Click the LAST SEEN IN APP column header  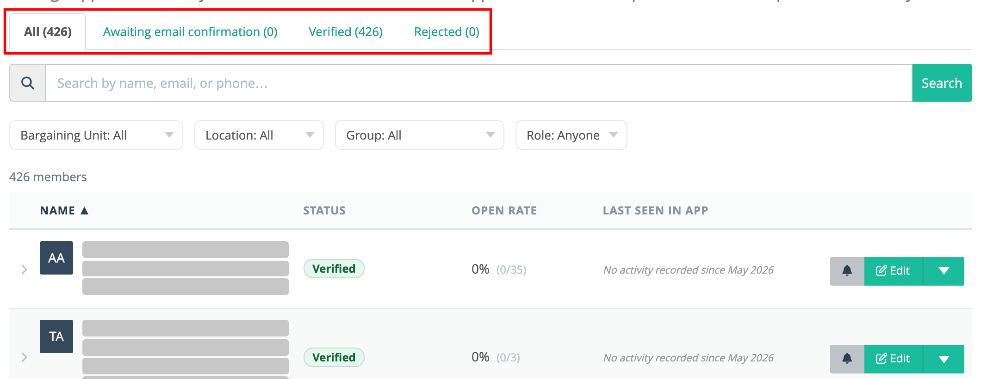pyautogui.click(x=656, y=211)
